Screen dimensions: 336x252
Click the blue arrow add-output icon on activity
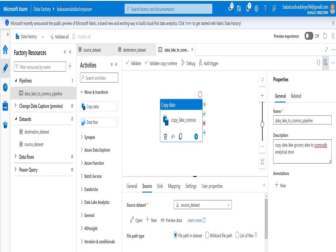(196, 136)
